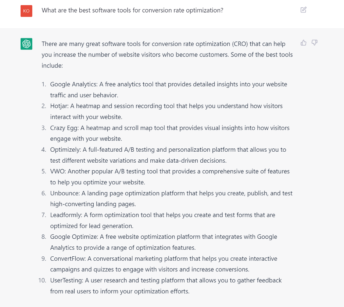Viewport: 344px width, 307px height.
Task: Click the ConvertFlow list entry
Action: 164,264
